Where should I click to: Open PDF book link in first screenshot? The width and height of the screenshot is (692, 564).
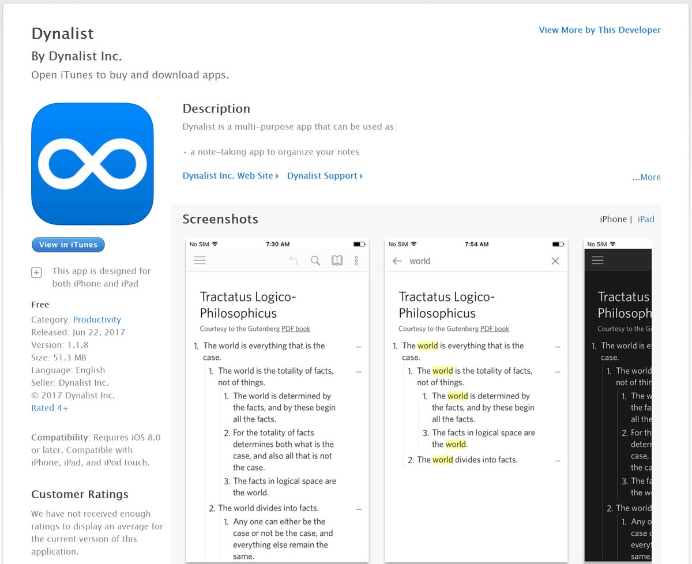296,329
